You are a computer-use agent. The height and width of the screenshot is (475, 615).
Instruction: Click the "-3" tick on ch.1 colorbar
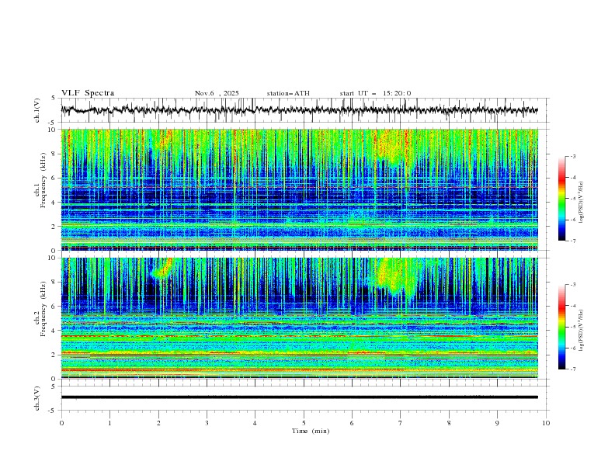click(x=572, y=156)
